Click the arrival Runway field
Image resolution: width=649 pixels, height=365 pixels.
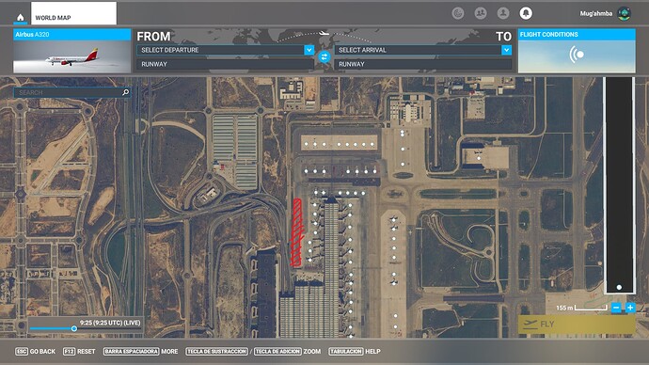coord(423,64)
